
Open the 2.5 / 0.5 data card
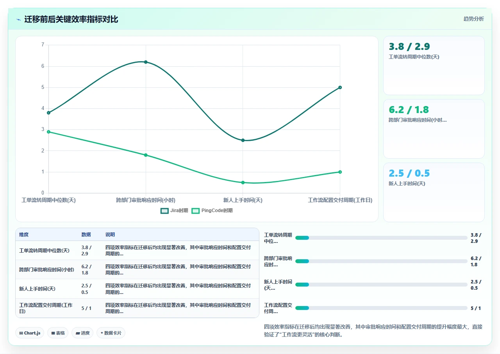[434, 192]
